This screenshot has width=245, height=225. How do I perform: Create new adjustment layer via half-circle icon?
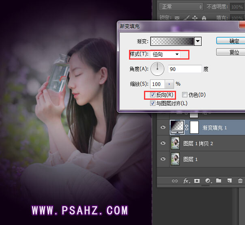click(x=208, y=181)
